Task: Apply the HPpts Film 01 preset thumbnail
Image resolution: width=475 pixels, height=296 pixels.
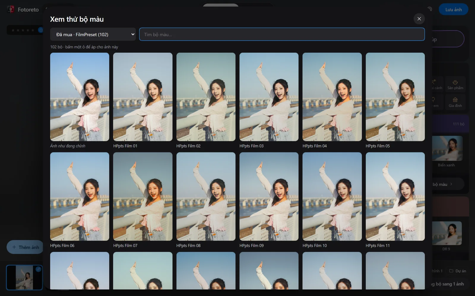Action: [x=143, y=97]
